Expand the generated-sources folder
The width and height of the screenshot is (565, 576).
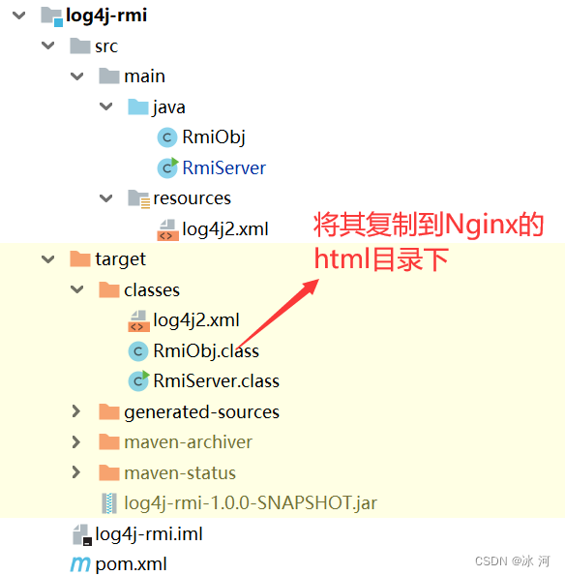pyautogui.click(x=76, y=411)
